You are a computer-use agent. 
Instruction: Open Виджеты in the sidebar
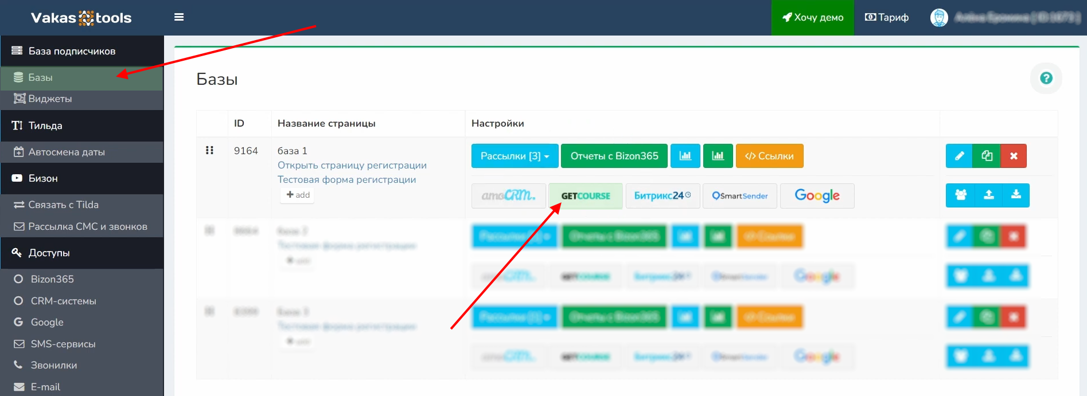point(50,99)
